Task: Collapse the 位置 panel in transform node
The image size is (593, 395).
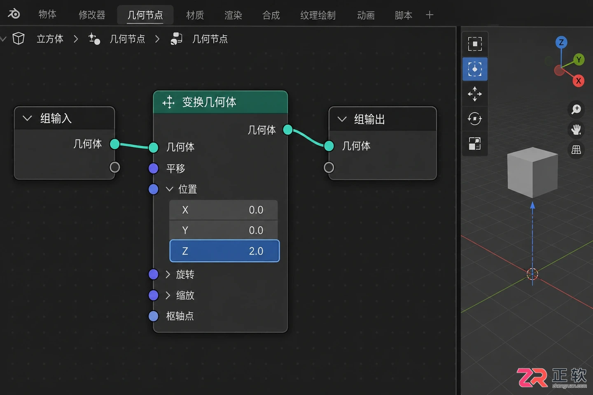Action: pos(169,189)
